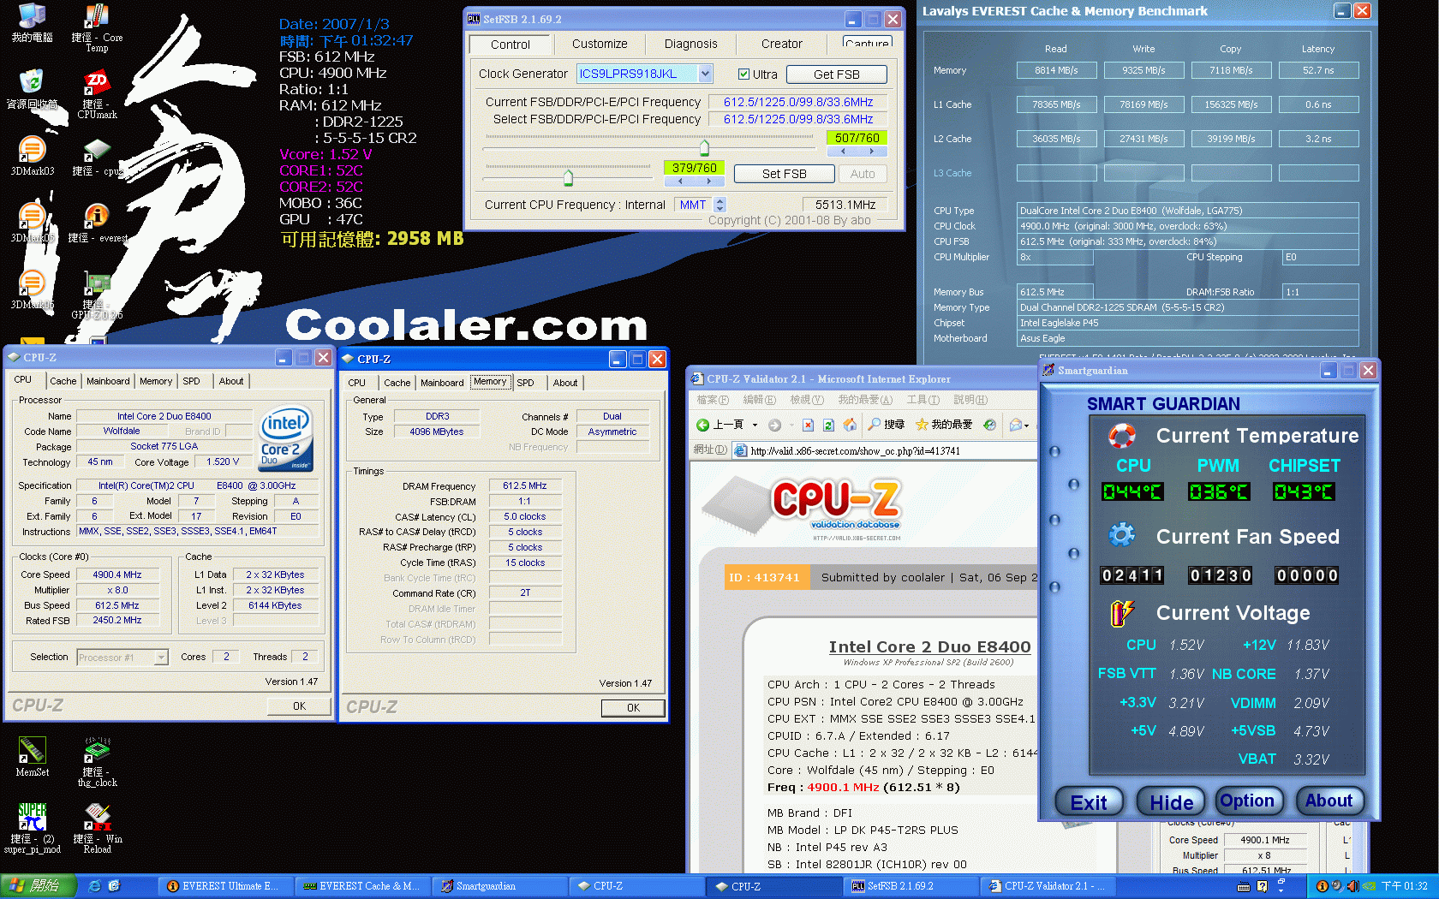Click the About button in Smart Guardian

coord(1329,801)
